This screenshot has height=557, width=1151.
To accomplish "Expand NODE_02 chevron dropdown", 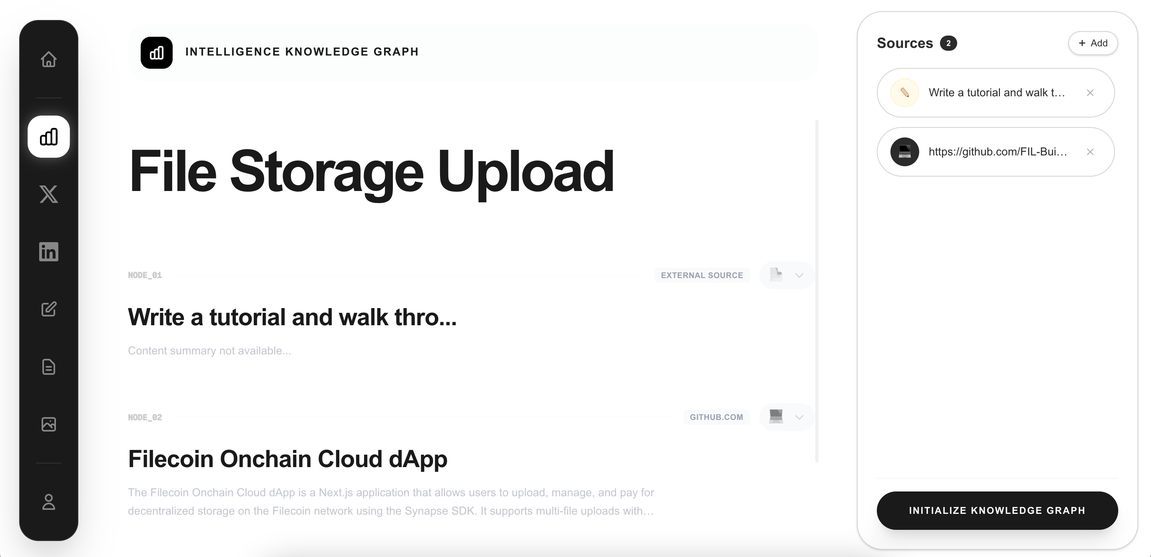I will [799, 417].
